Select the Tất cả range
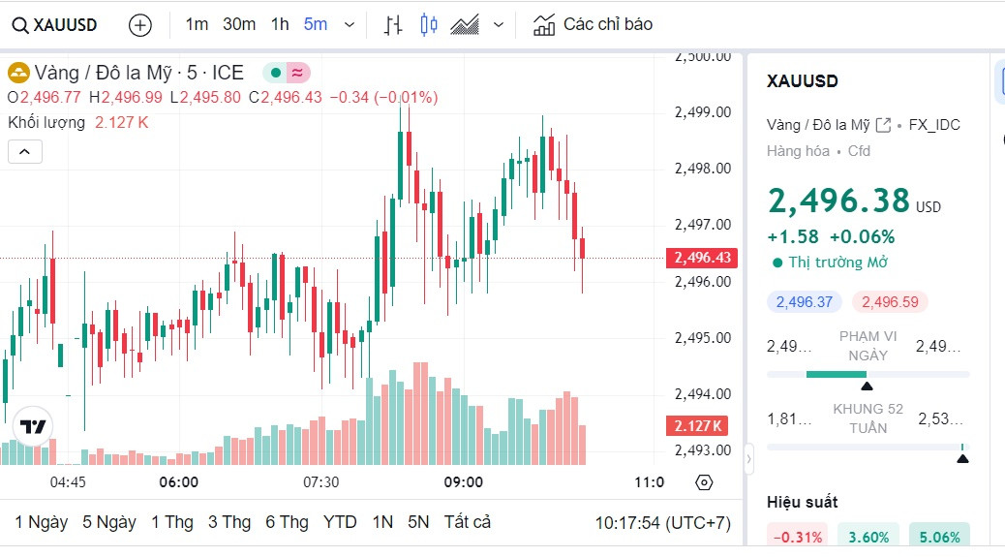The width and height of the screenshot is (1005, 557). click(468, 522)
